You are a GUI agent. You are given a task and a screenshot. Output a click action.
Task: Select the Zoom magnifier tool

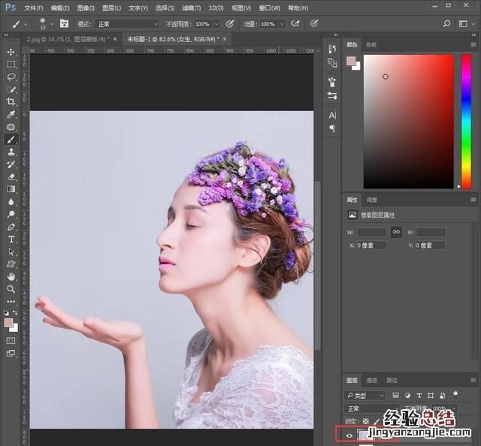point(11,288)
